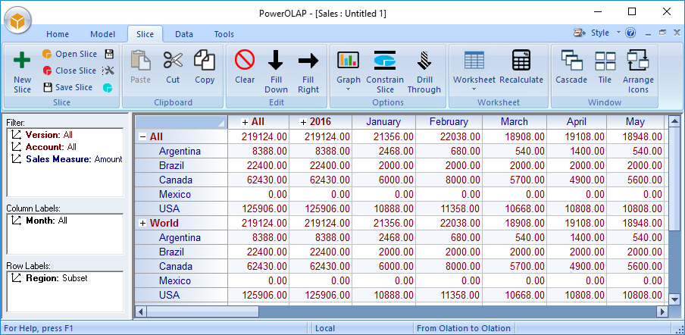Screen dimensions: 685x335
Task: Click the horizontal scrollbar thumb
Action: (203, 312)
